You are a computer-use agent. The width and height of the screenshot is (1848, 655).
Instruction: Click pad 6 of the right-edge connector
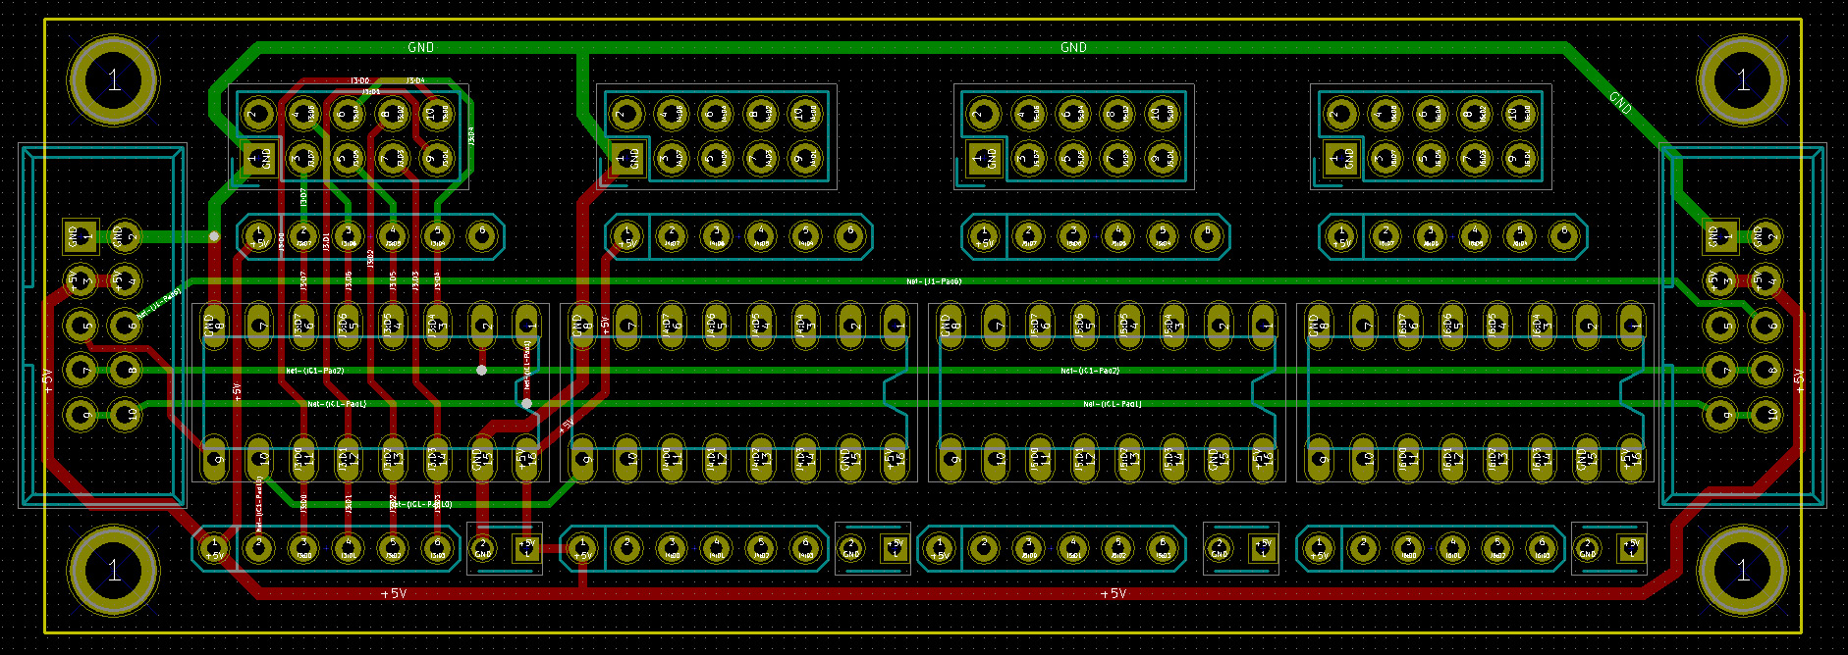[1766, 325]
